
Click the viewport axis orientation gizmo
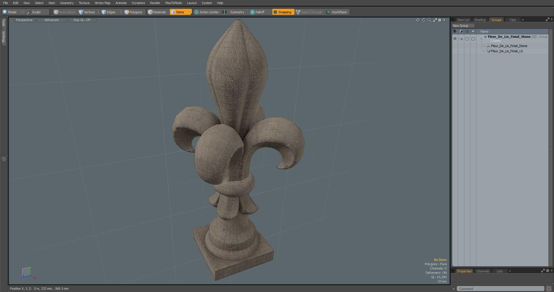pyautogui.click(x=29, y=272)
